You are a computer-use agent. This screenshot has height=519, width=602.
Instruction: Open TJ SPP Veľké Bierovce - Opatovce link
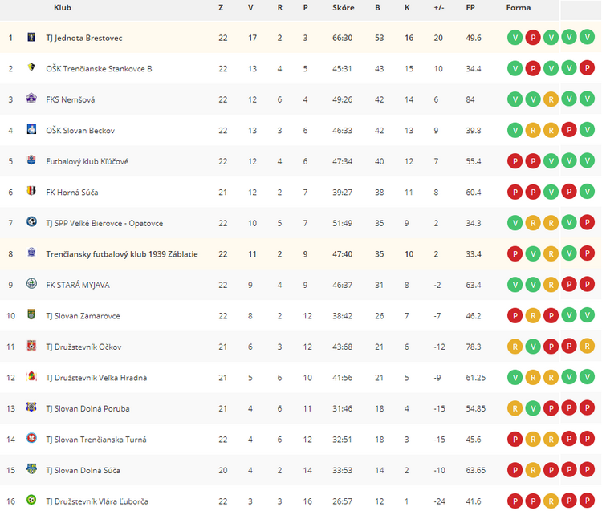point(104,223)
